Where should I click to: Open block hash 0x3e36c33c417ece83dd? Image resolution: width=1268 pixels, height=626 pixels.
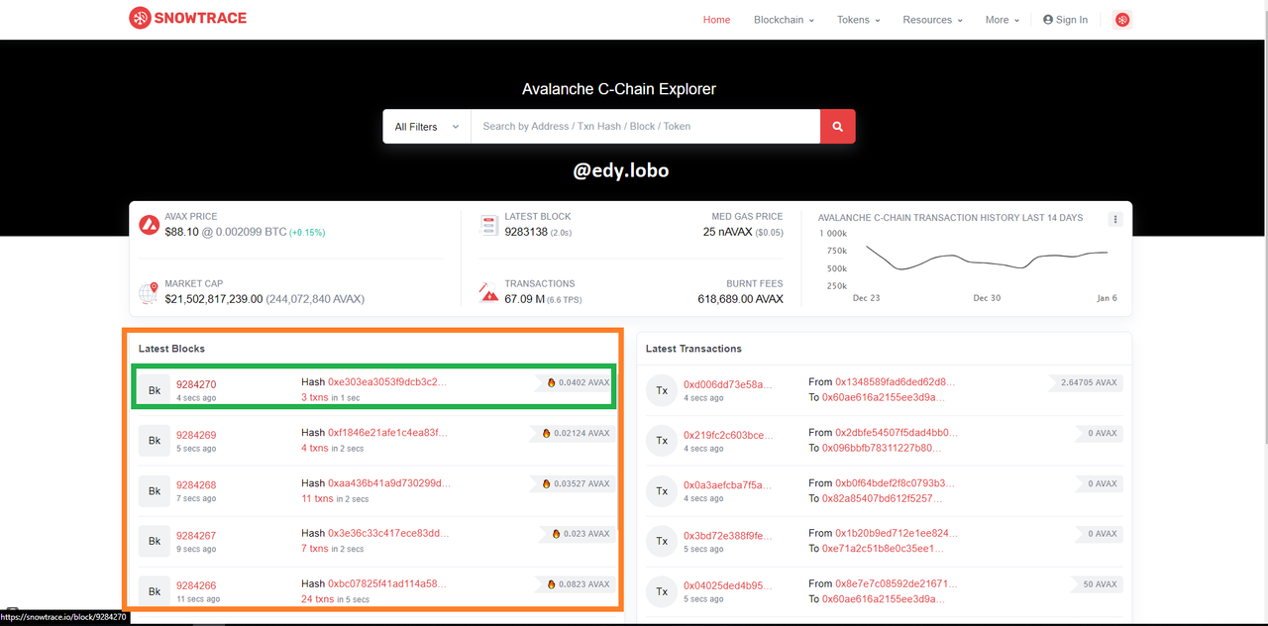point(388,533)
